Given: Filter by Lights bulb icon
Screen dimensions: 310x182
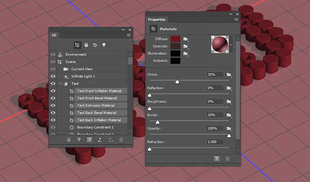Looking at the screenshot, I should click(104, 45).
